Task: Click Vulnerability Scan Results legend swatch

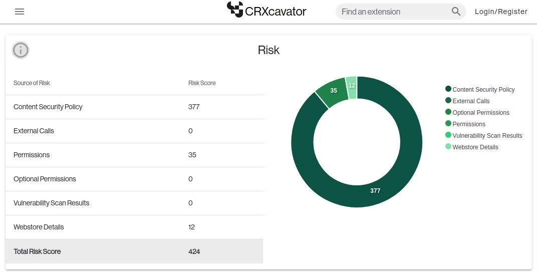Action: [x=448, y=135]
